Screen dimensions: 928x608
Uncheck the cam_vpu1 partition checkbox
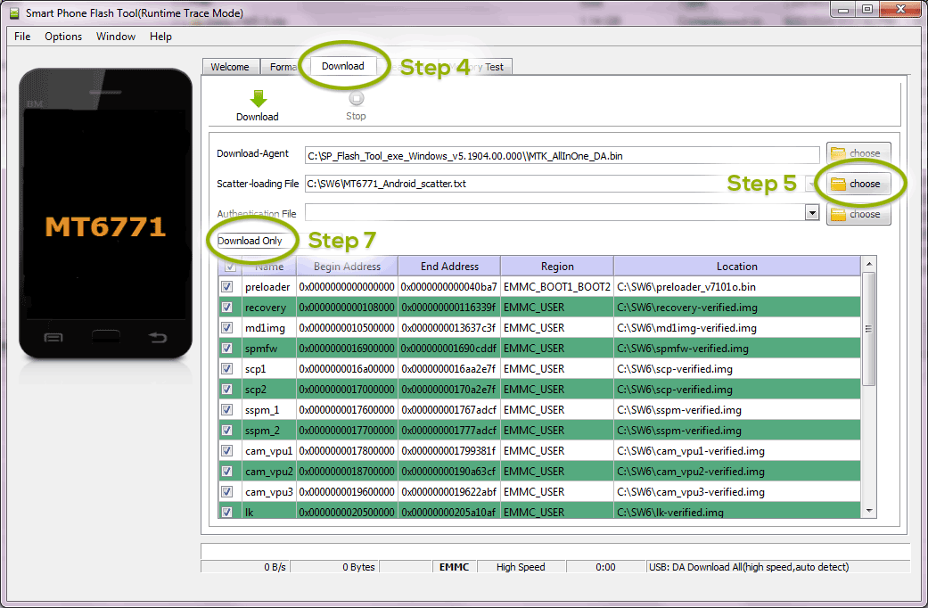coord(227,450)
